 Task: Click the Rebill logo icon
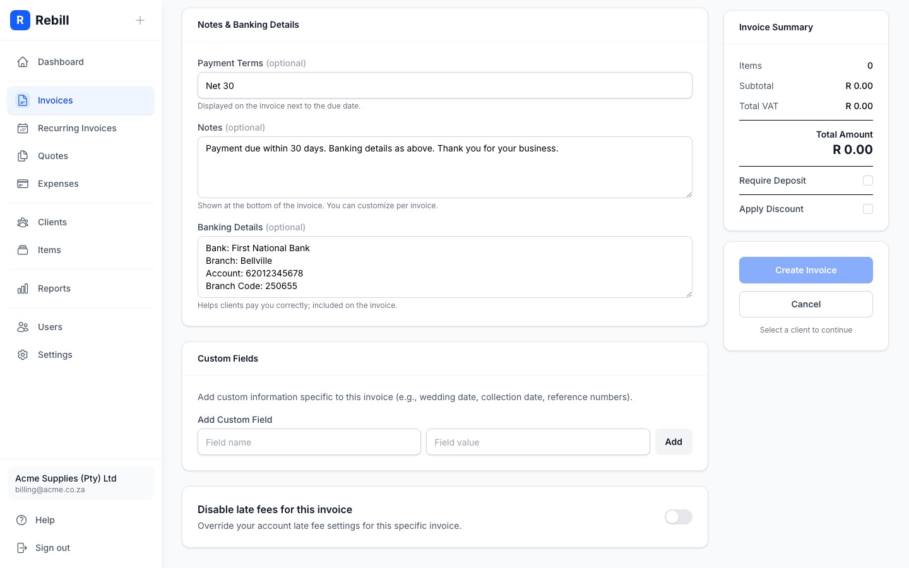[20, 20]
